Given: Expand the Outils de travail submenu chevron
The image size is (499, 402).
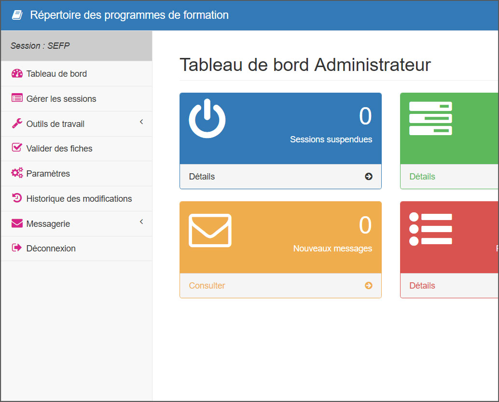Looking at the screenshot, I should click(x=141, y=122).
